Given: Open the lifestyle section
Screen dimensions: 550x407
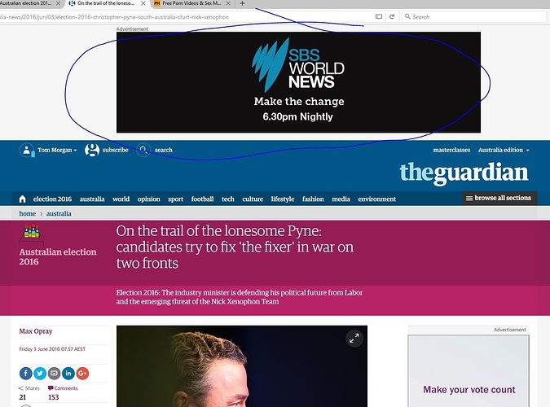Looking at the screenshot, I should (x=283, y=199).
